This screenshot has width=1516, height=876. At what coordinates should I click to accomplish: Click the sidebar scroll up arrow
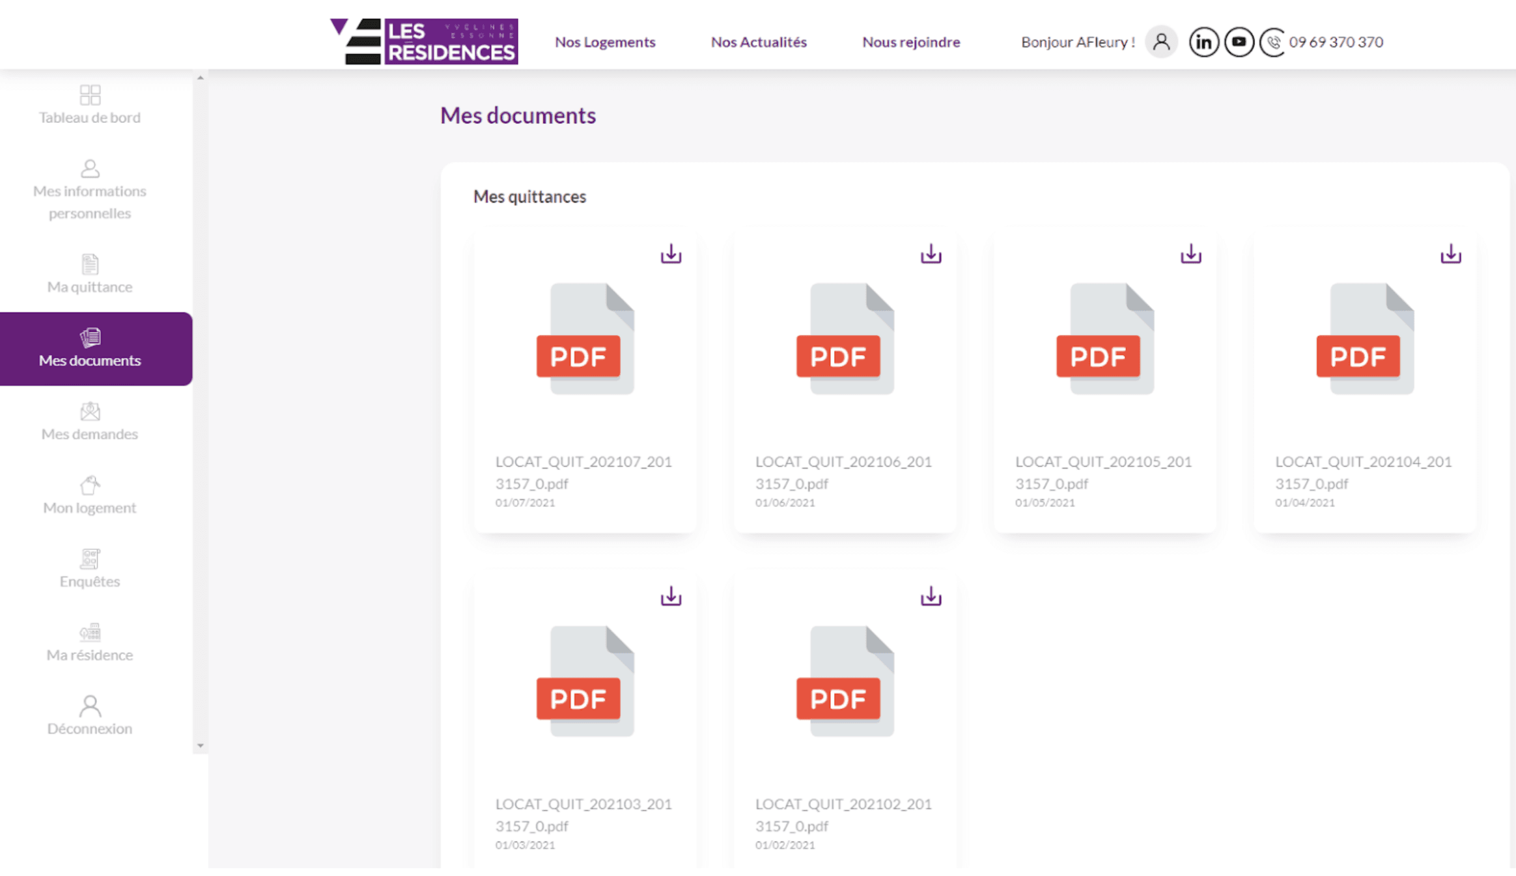[x=201, y=78]
